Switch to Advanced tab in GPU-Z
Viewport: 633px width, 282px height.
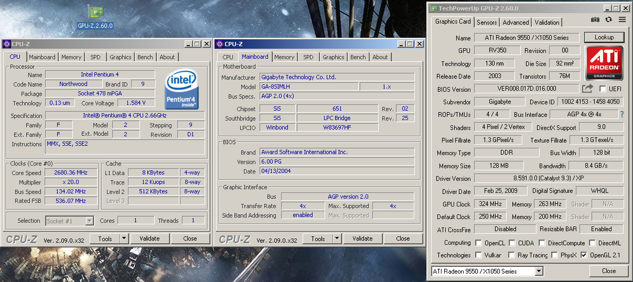tap(515, 22)
